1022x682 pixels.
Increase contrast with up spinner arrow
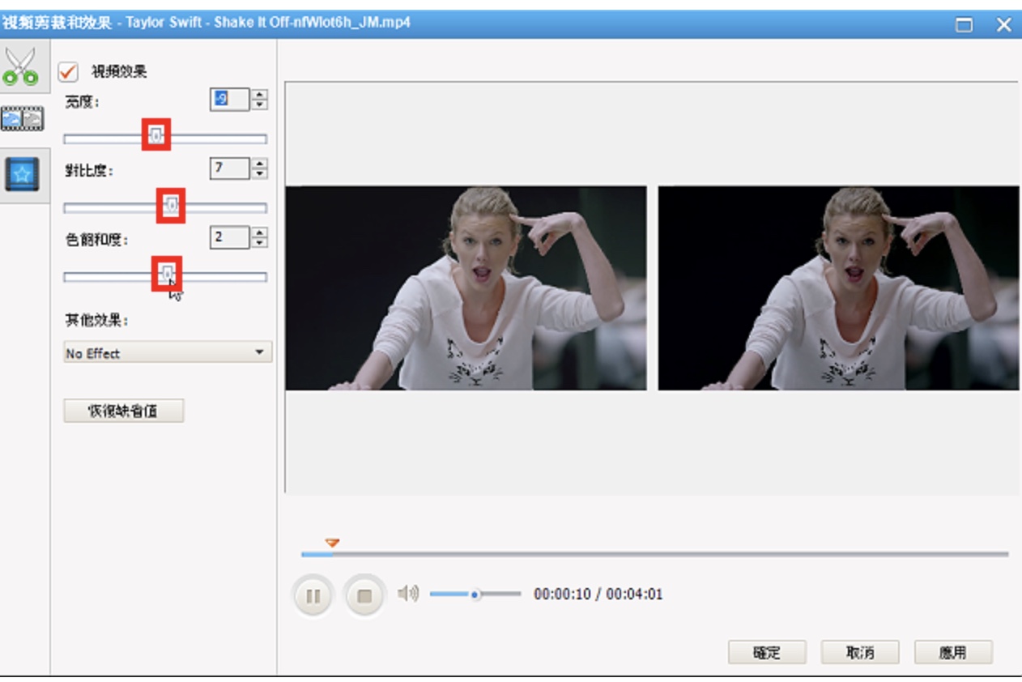point(259,164)
